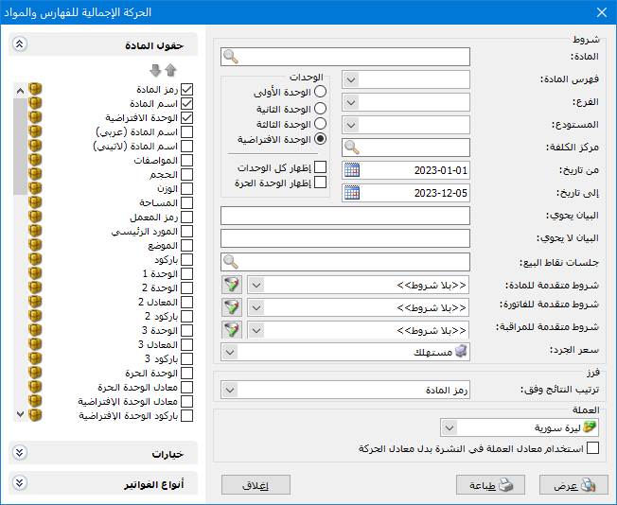Click the طباعة button
Image resolution: width=617 pixels, height=505 pixels.
(x=490, y=484)
